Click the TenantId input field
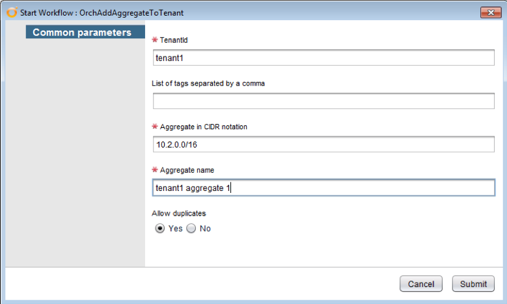507x304 pixels. tap(323, 58)
